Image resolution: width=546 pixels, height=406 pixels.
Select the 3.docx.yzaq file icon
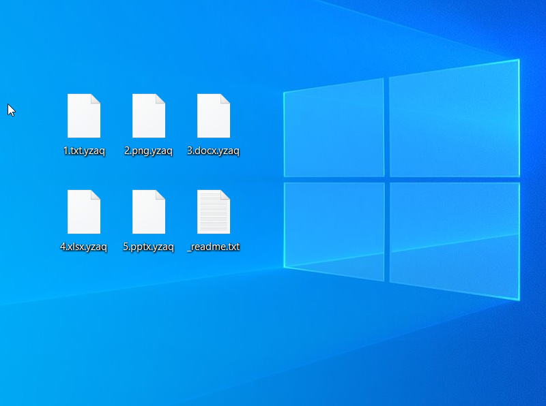(214, 116)
